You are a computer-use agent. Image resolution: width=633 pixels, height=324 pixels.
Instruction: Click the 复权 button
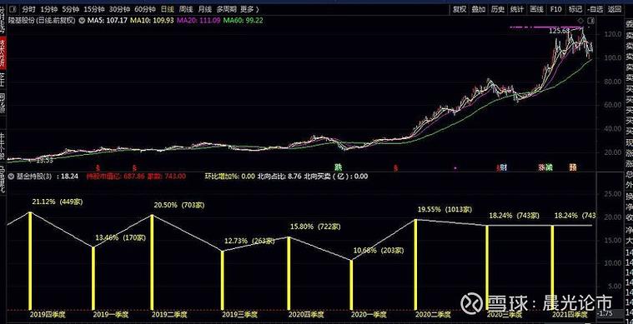coord(460,9)
